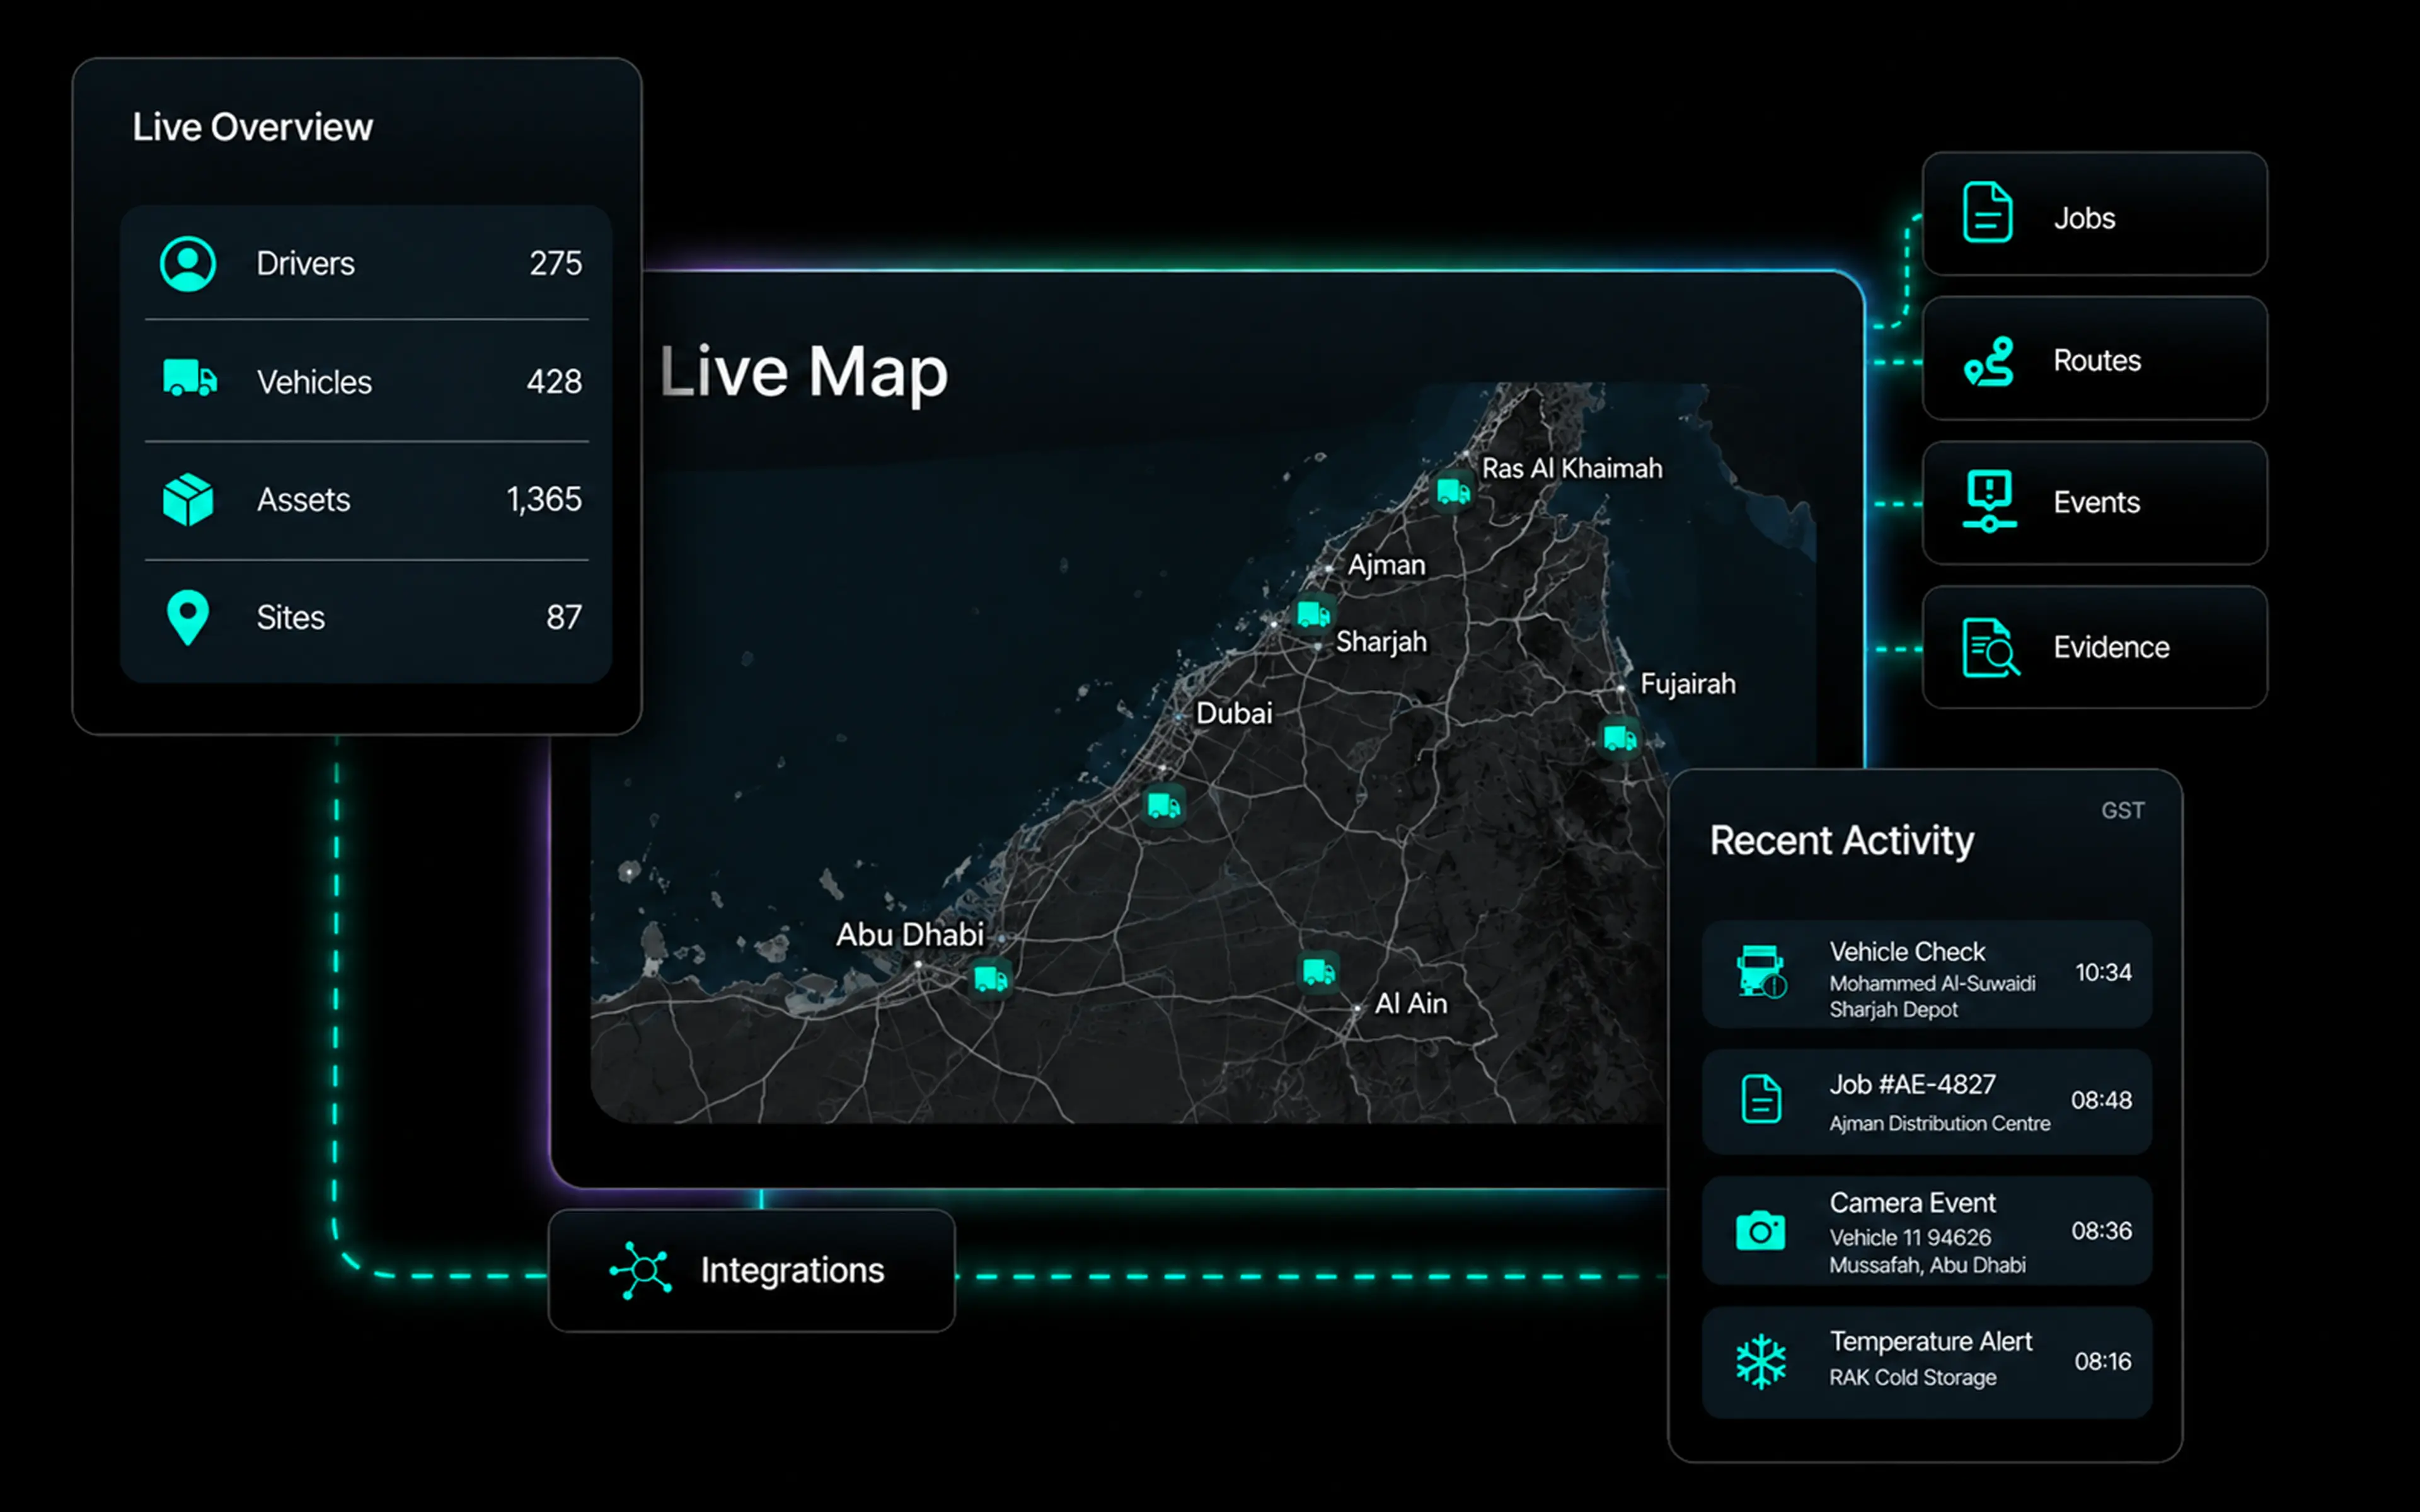Select the truck marker near Sharjah
2420x1512 pixels.
click(1313, 614)
